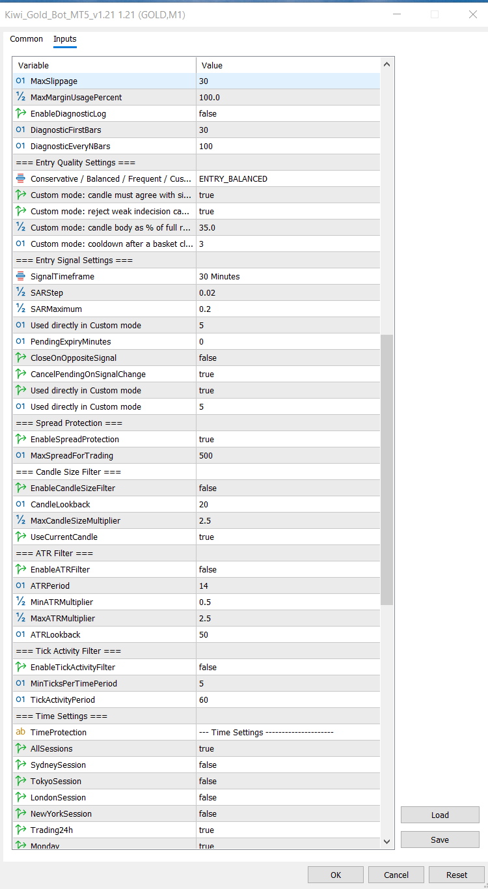Click the integer icon beside PendingExpiryMinutes
Image resolution: width=488 pixels, height=889 pixels.
(20, 341)
